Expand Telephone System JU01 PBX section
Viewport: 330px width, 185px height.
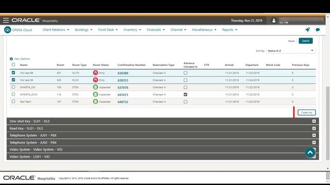(x=314, y=135)
